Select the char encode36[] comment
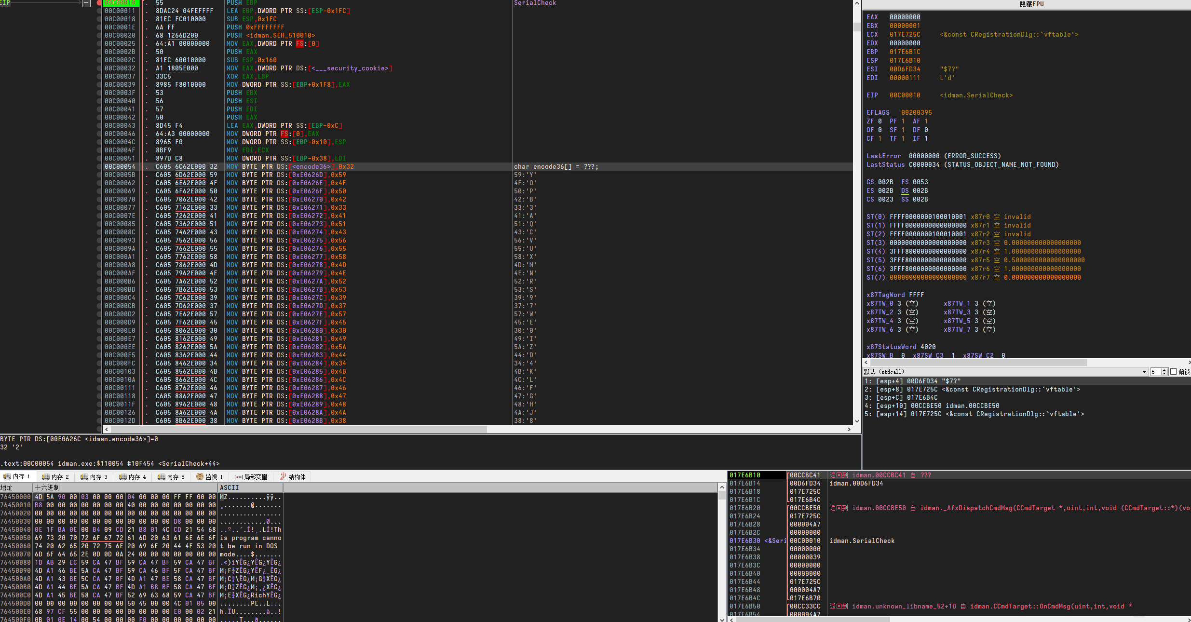Screen dimensions: 1191x622 [556, 166]
